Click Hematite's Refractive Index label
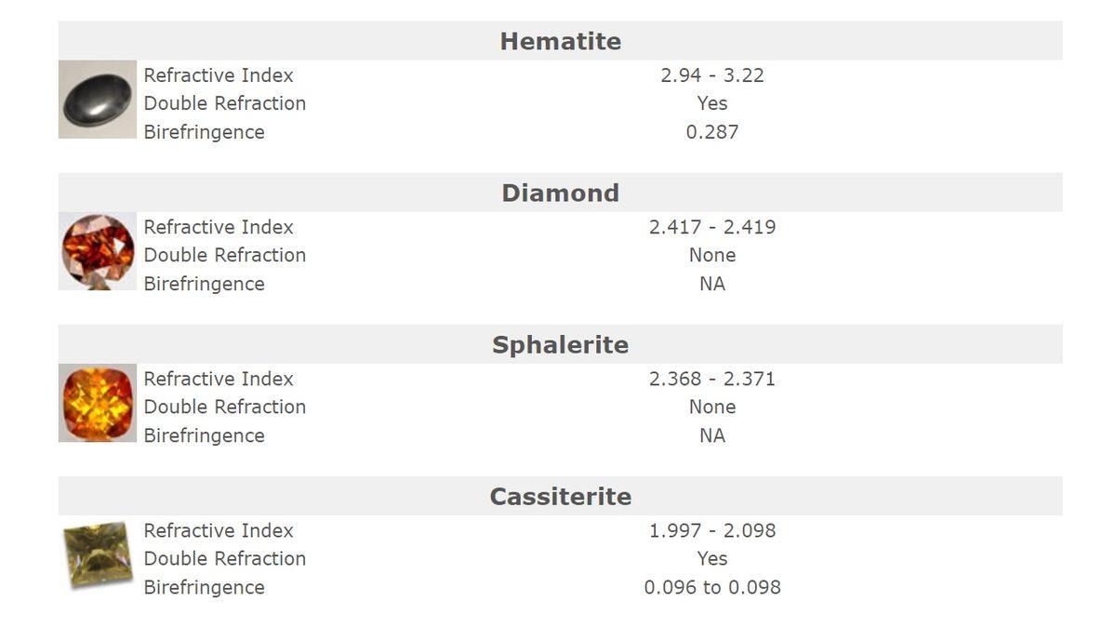 [219, 75]
